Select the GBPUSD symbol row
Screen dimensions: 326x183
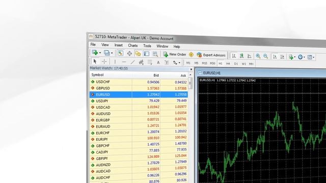139,88
